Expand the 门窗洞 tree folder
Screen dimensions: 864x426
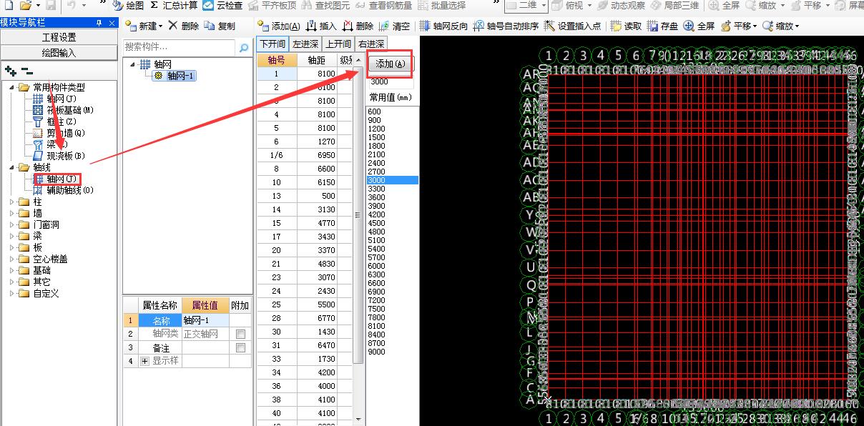coord(12,224)
